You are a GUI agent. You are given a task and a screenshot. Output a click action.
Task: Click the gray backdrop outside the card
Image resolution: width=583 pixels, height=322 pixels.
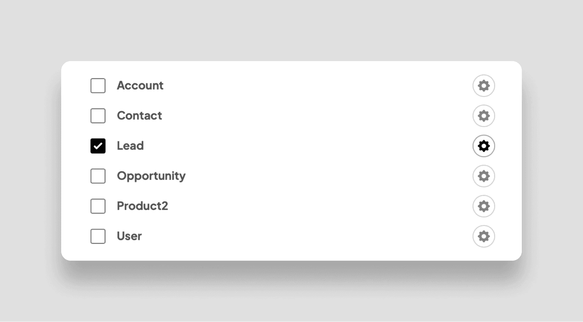pyautogui.click(x=291, y=29)
